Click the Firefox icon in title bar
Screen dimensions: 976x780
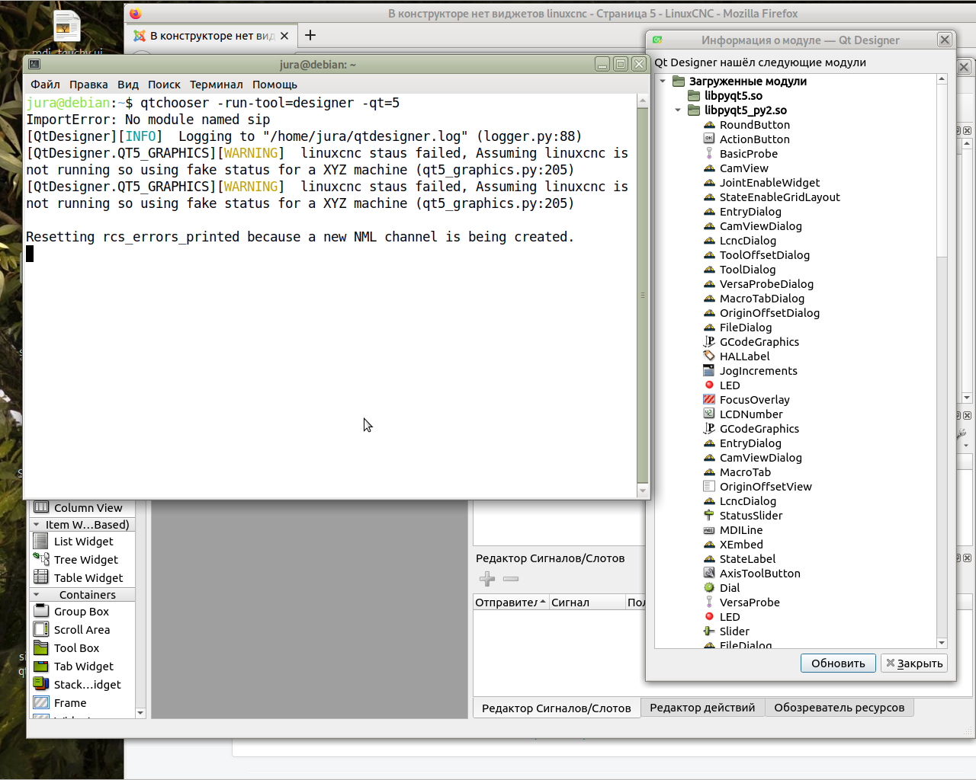click(136, 14)
